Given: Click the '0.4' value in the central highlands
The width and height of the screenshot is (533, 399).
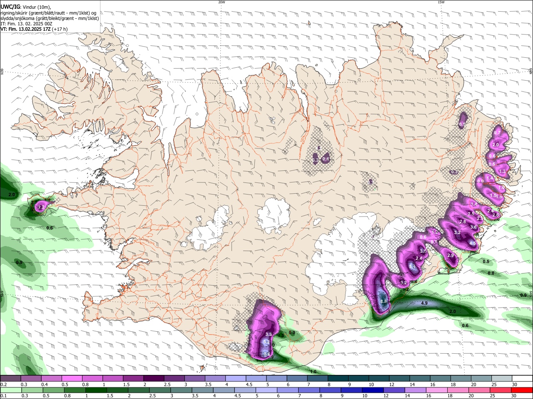Looking at the screenshot, I should click(x=326, y=159).
